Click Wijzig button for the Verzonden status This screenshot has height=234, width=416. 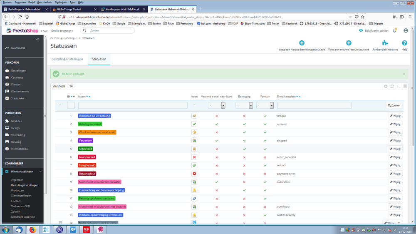pyautogui.click(x=395, y=141)
